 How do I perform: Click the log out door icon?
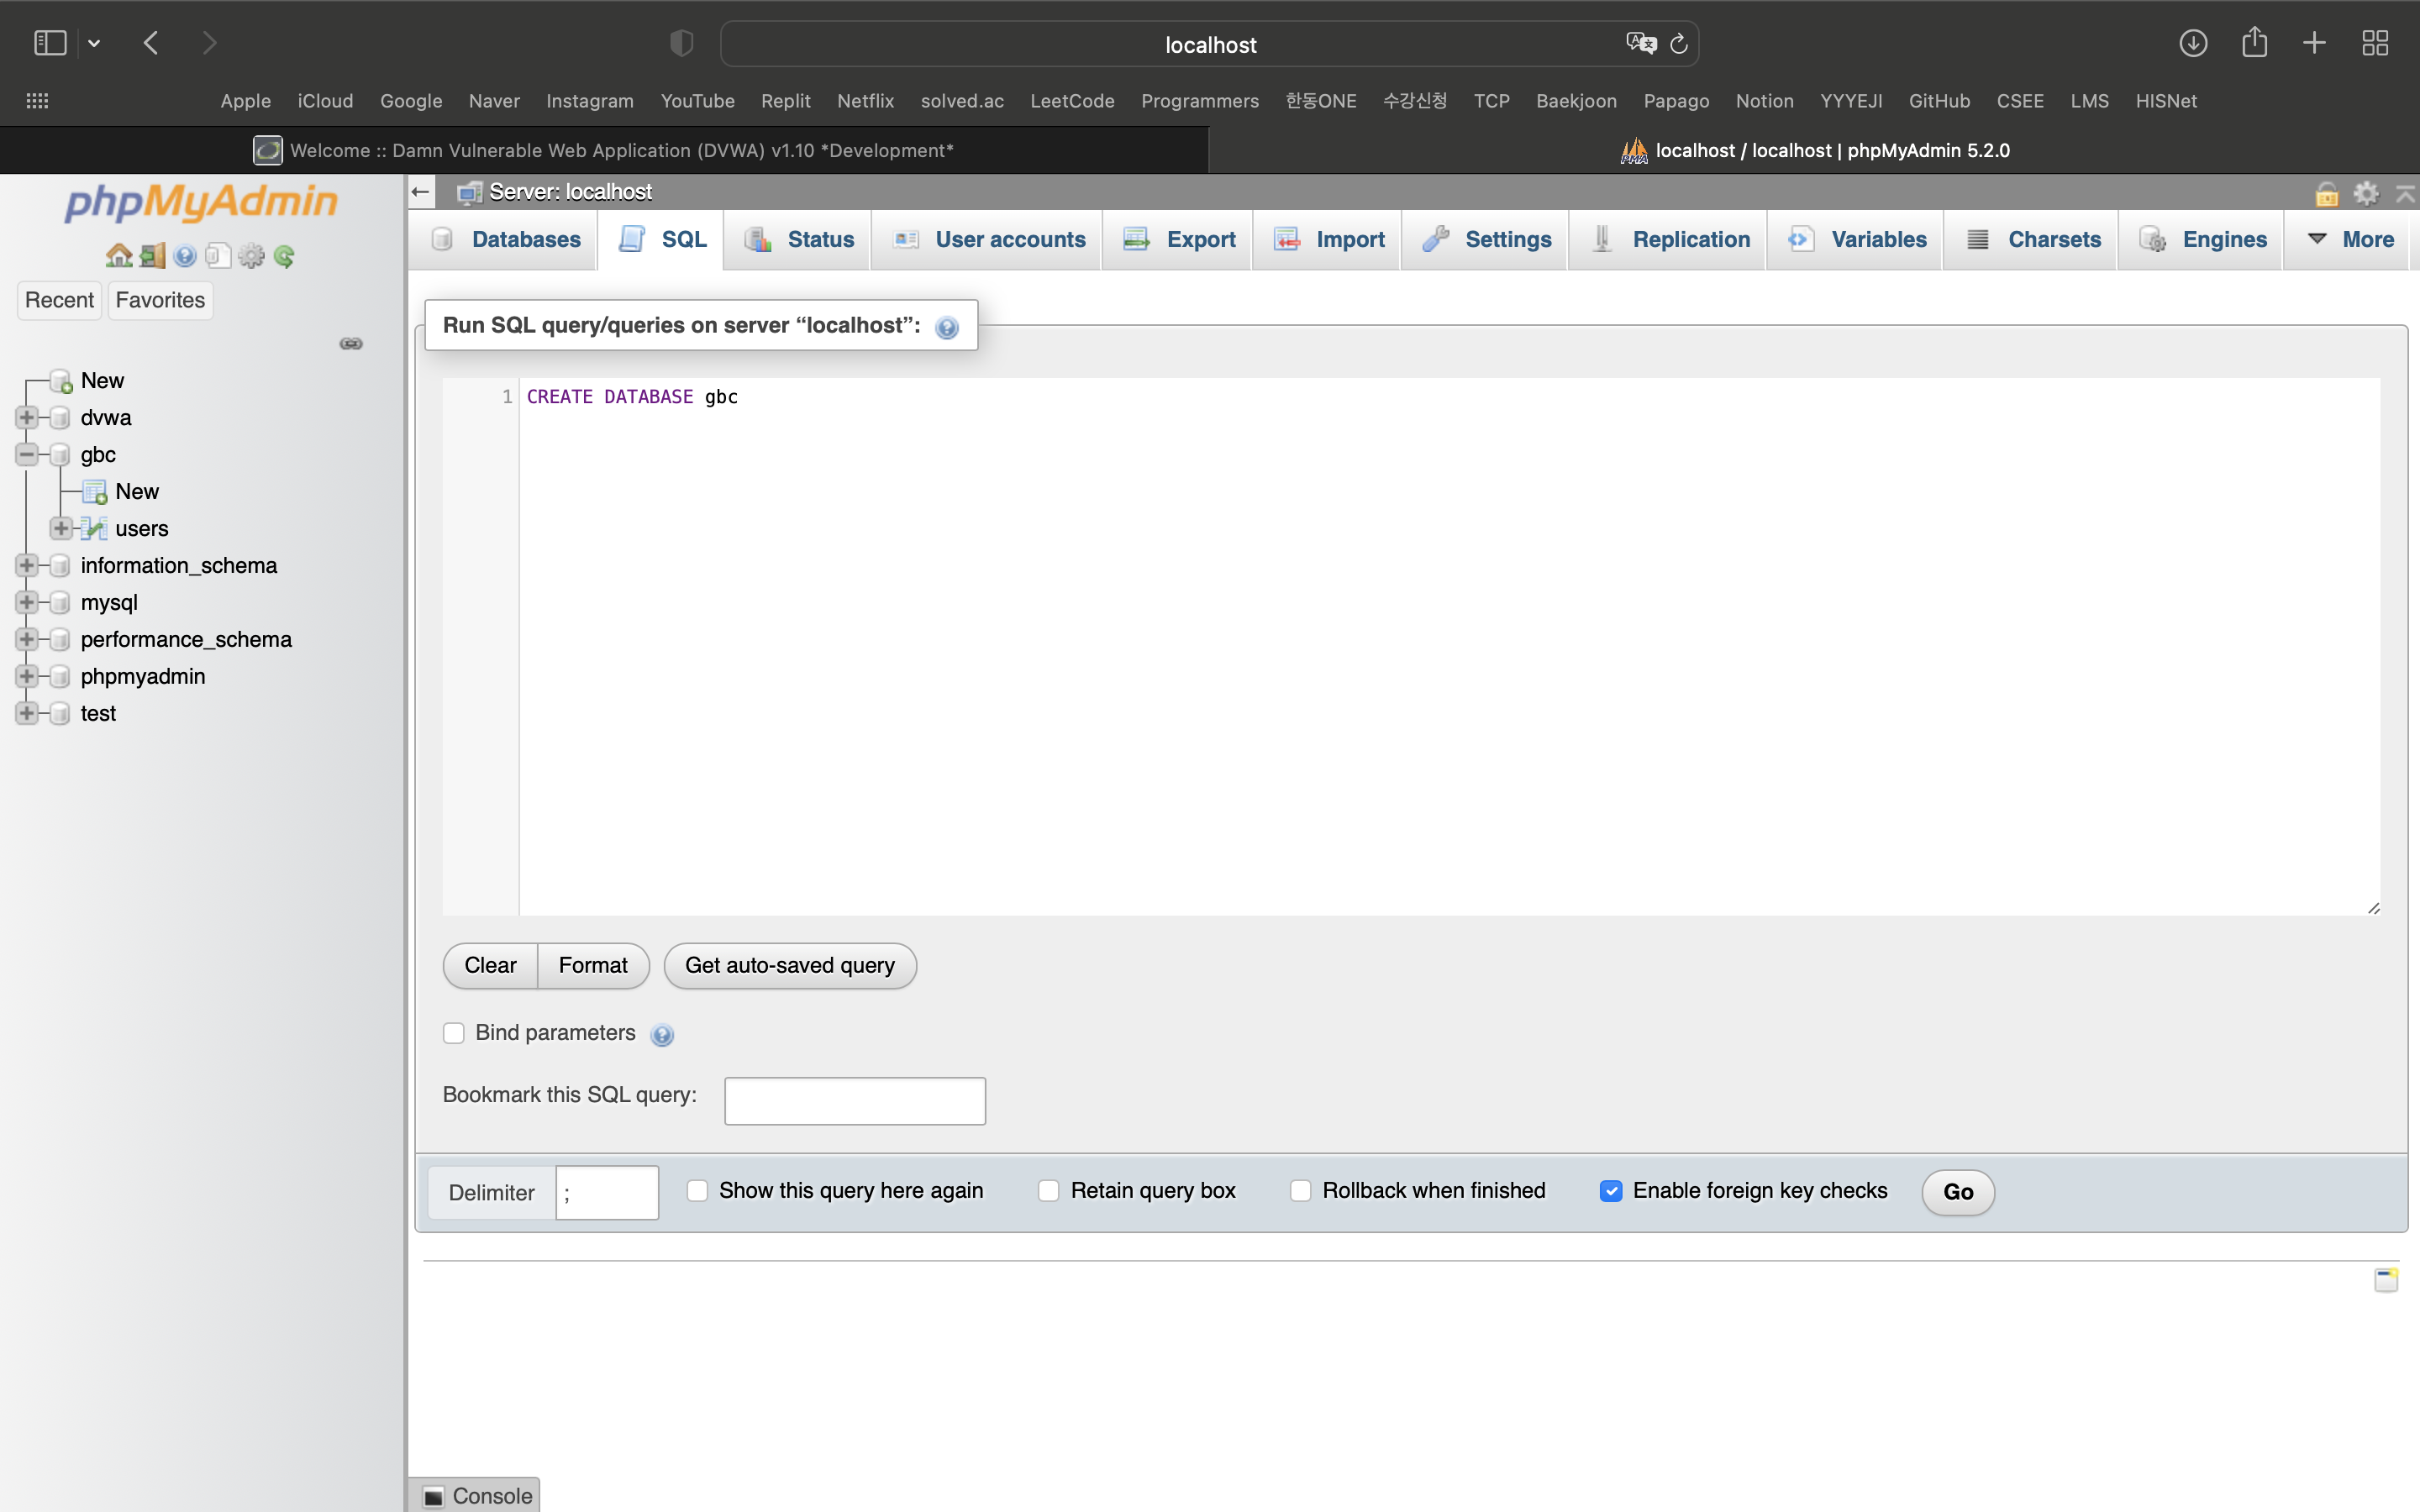click(x=152, y=256)
